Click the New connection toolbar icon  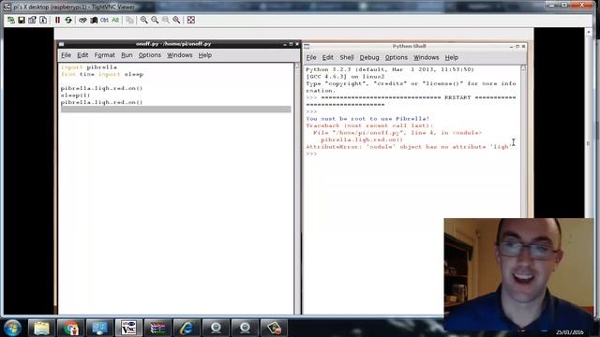[x=10, y=20]
